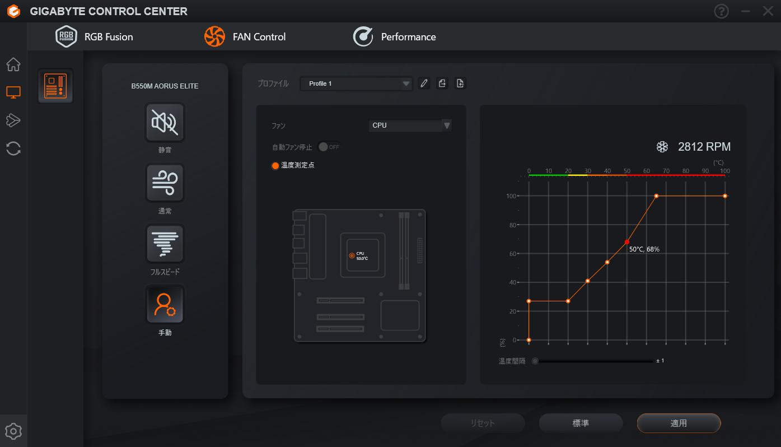Select the motherboard device thumbnail
Viewport: 781px width, 447px height.
click(x=55, y=86)
